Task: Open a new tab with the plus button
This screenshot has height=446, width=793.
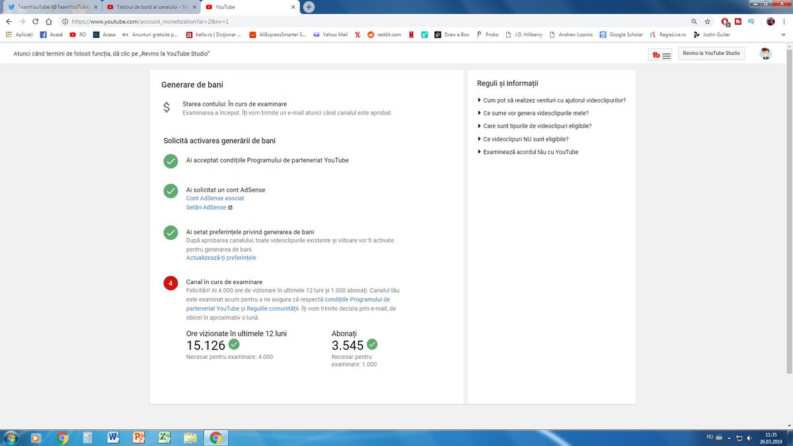Action: (309, 7)
